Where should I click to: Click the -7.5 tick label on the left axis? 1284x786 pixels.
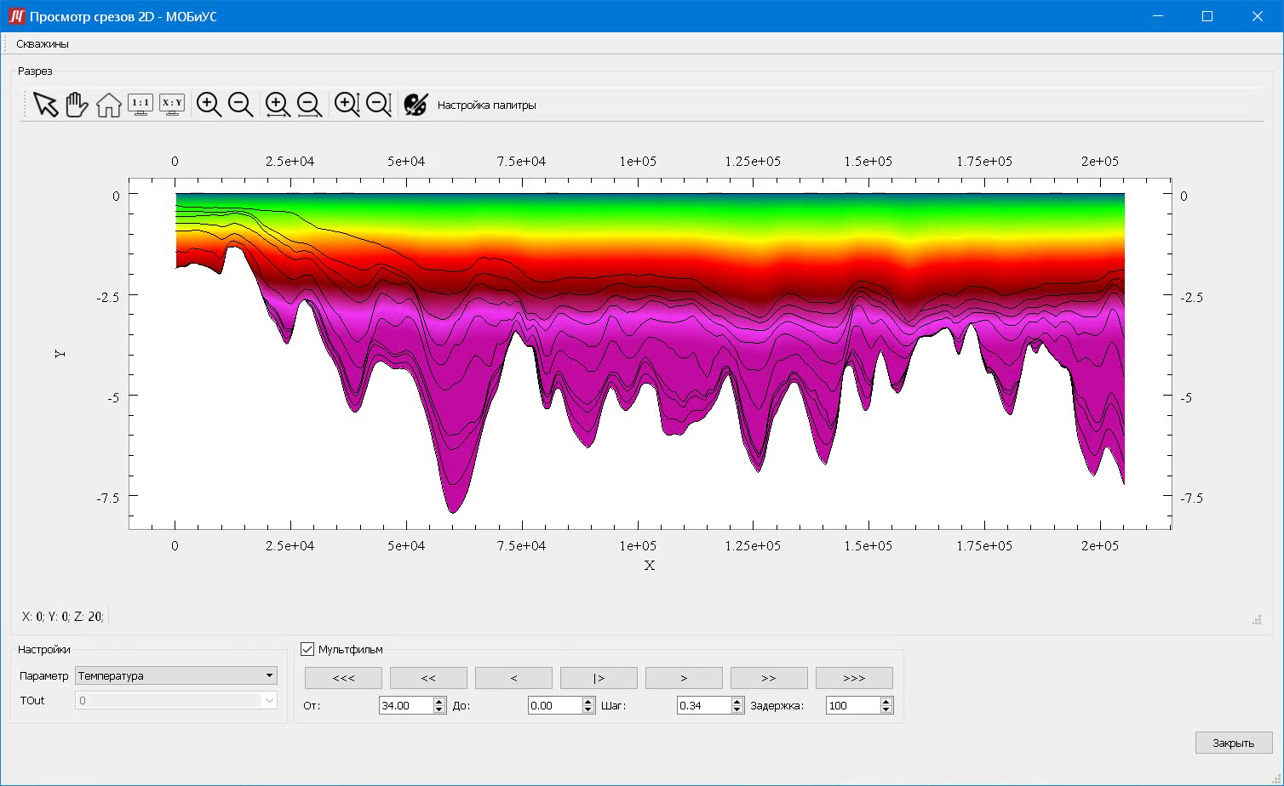(x=108, y=497)
